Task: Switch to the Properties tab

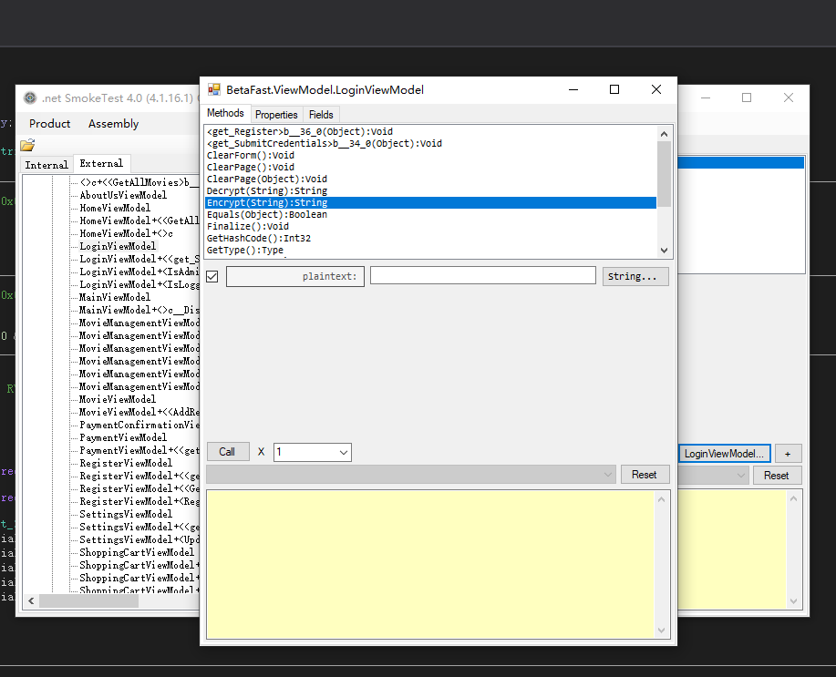Action: [x=276, y=115]
